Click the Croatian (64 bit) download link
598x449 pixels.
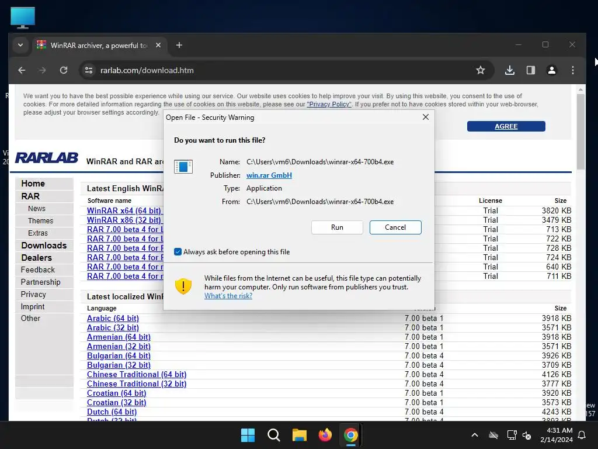tap(116, 393)
